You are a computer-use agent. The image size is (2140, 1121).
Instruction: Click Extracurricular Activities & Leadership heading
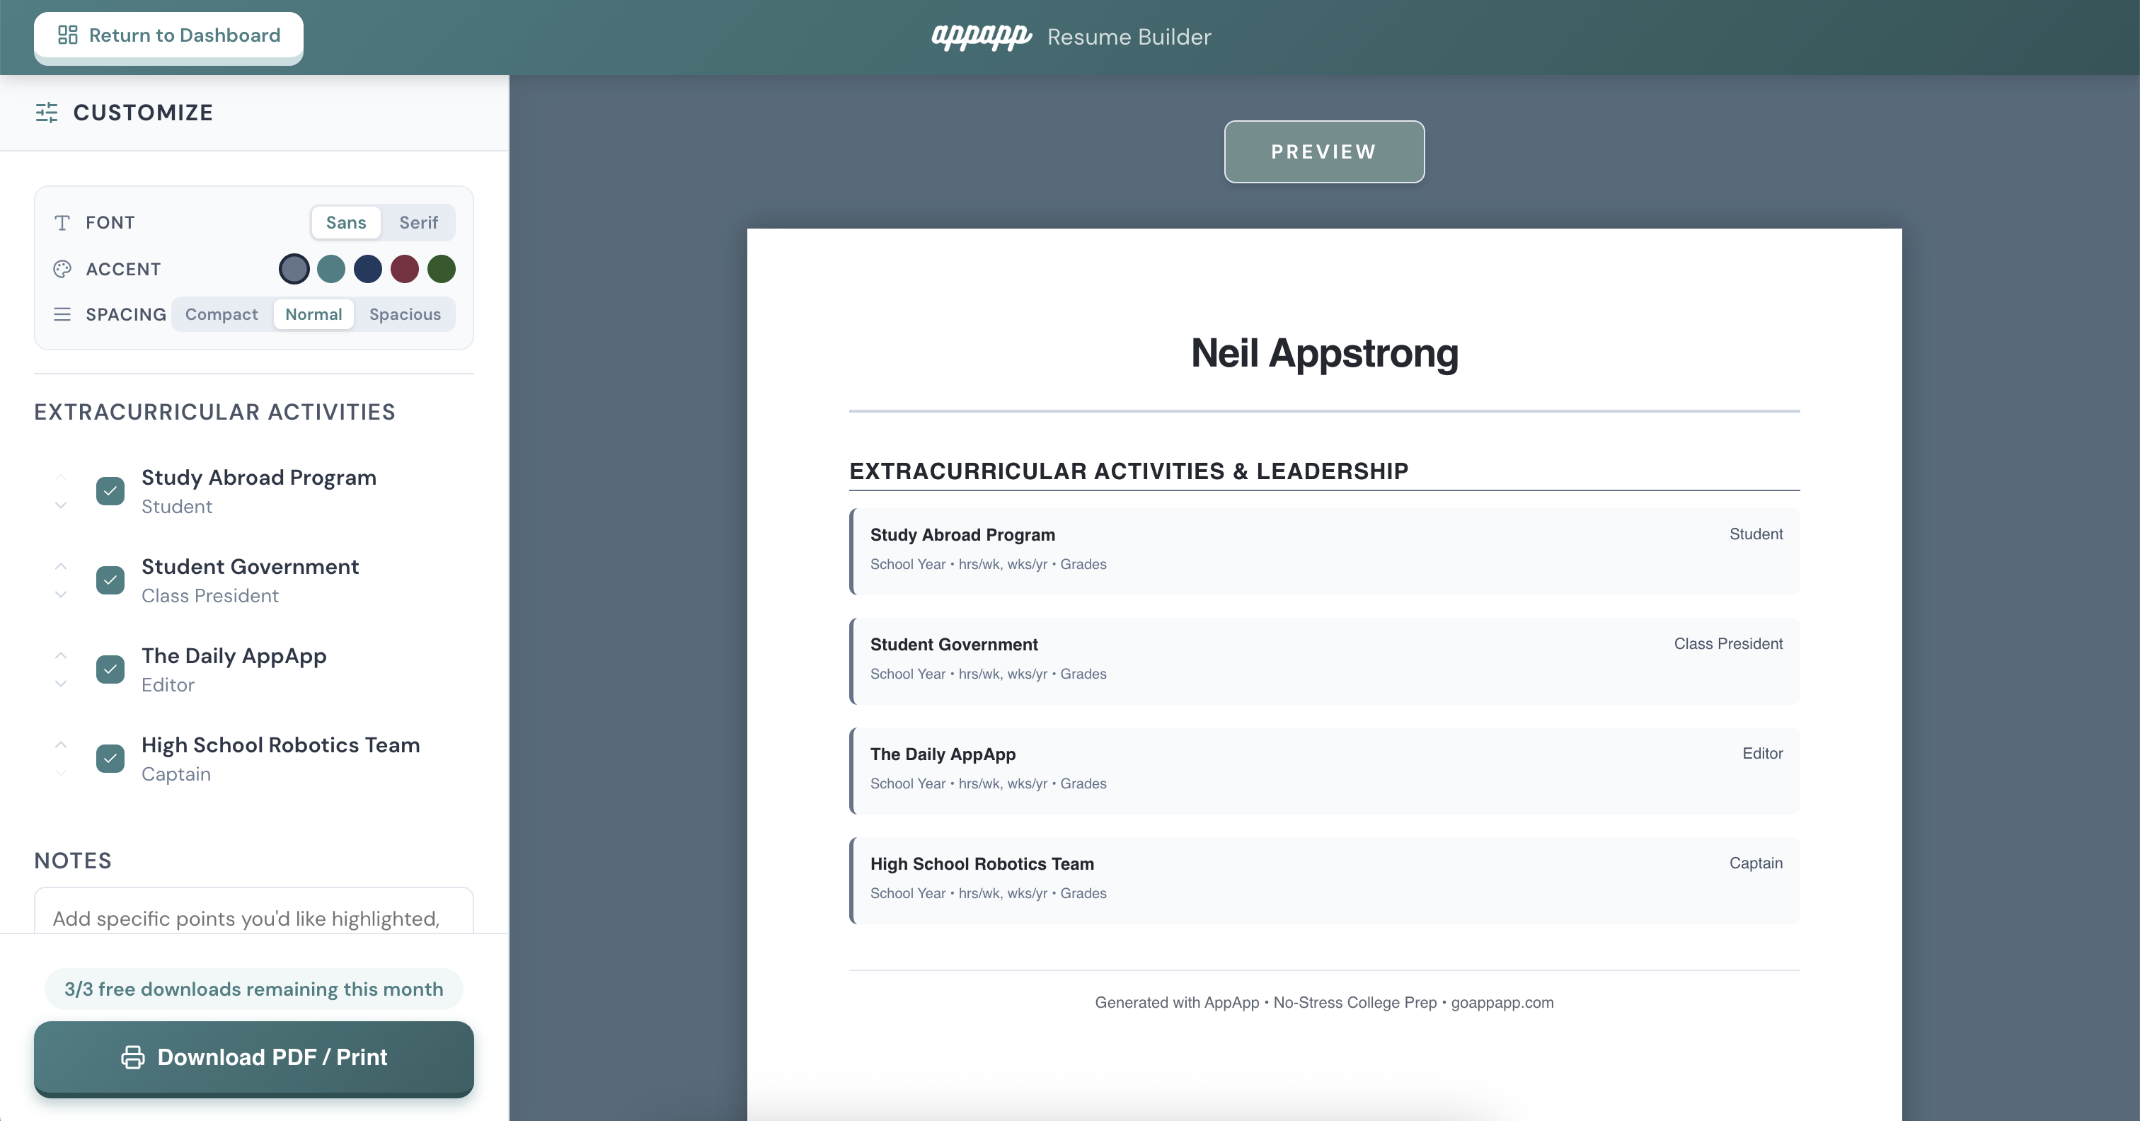pyautogui.click(x=1129, y=471)
